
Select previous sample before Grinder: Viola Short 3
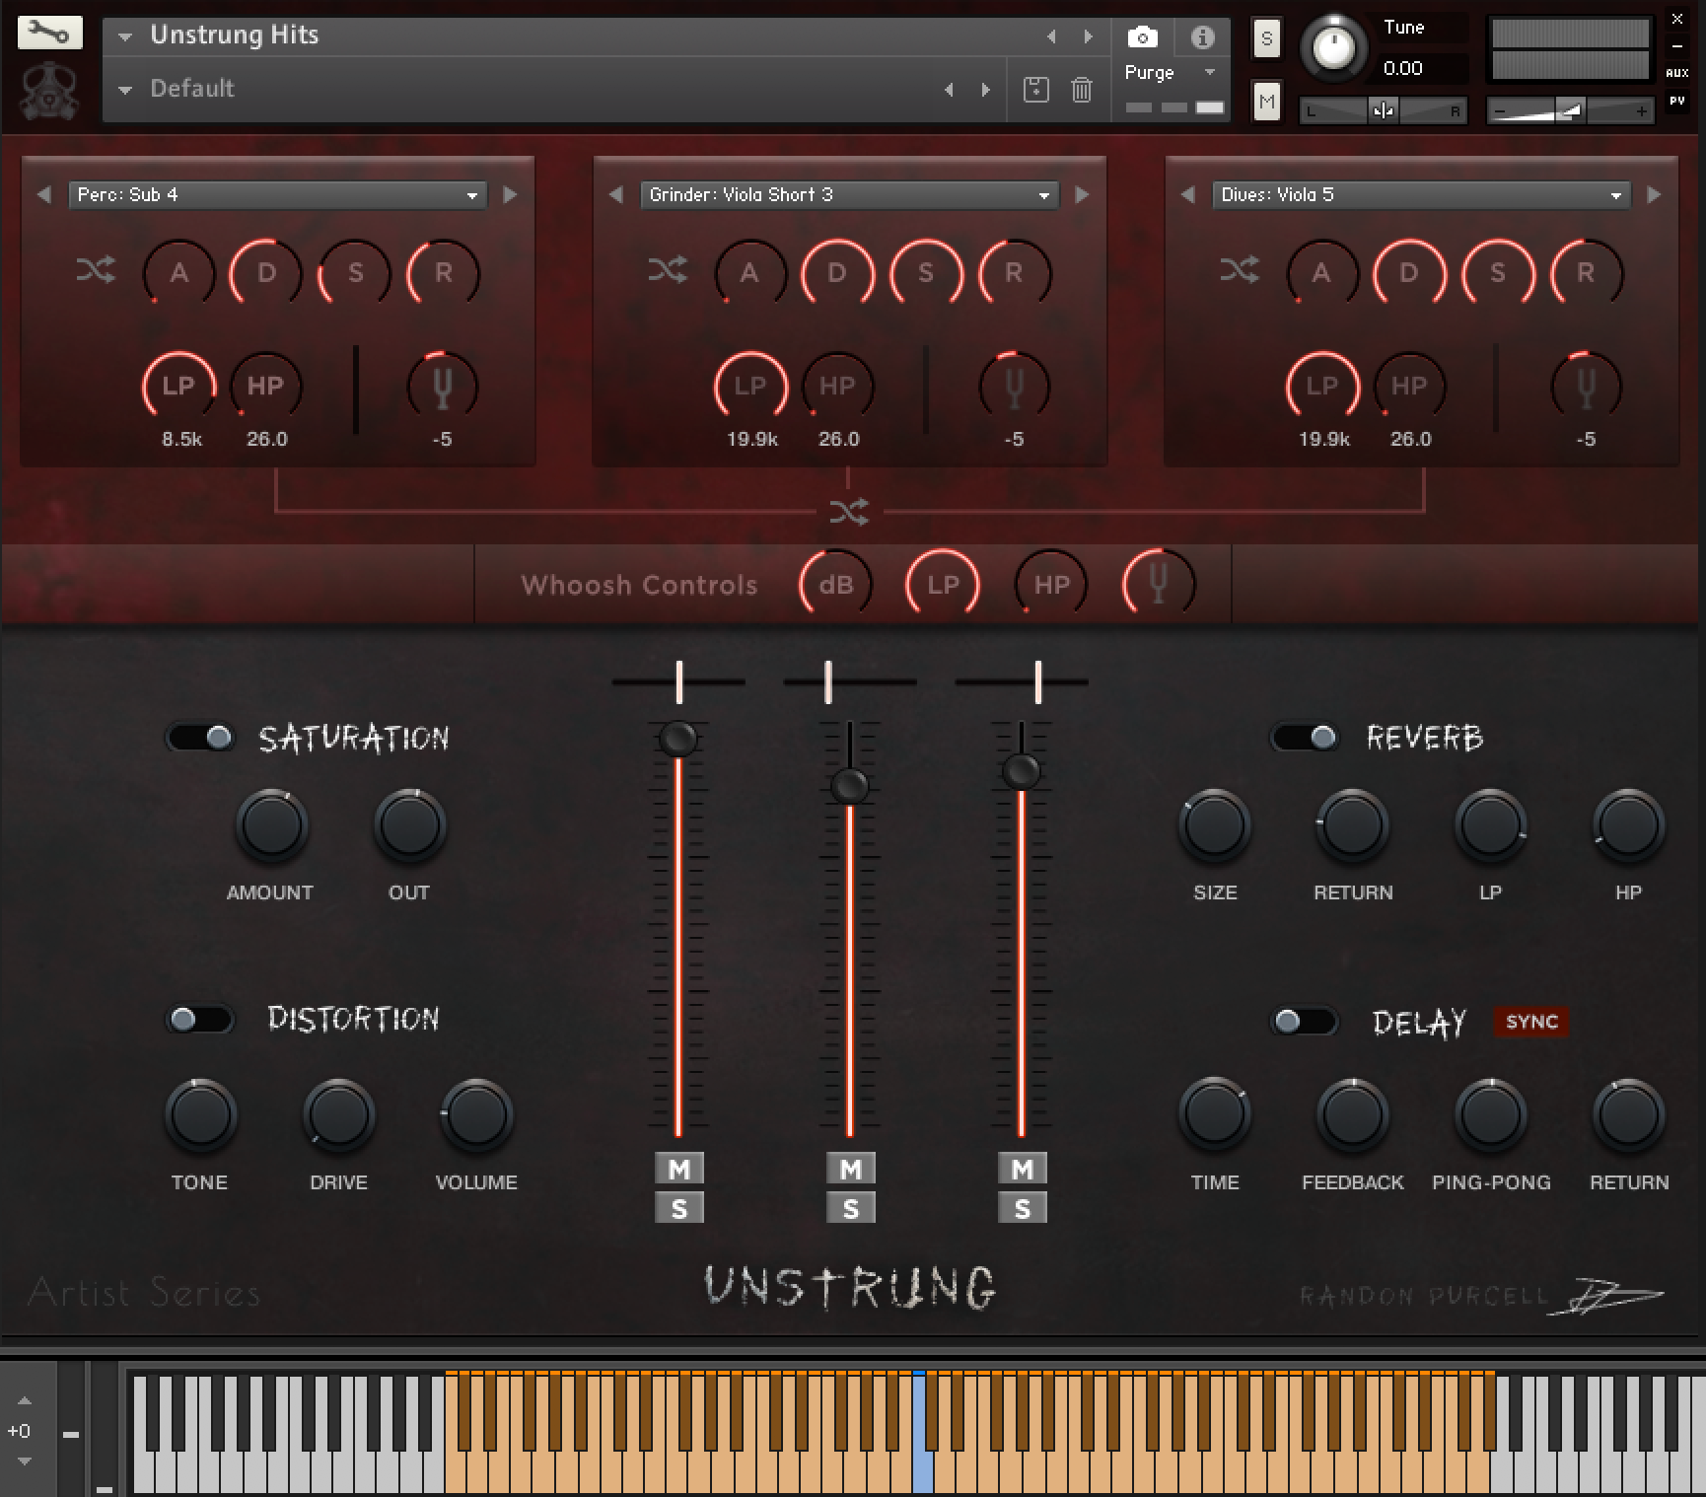(x=616, y=195)
